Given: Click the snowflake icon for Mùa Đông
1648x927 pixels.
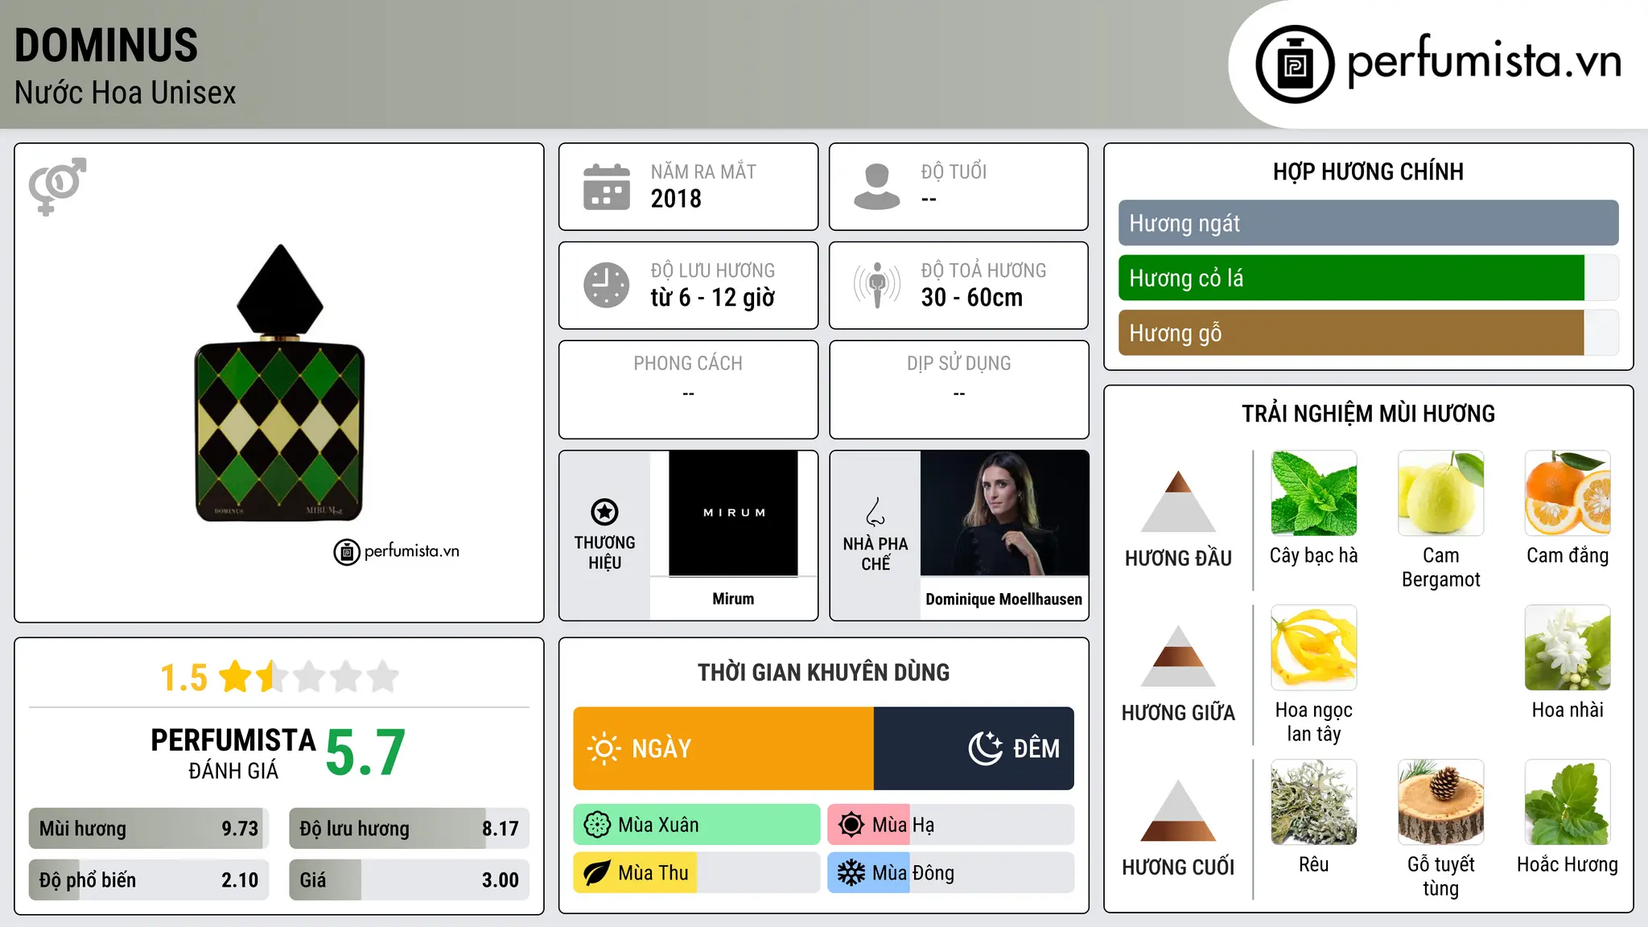Looking at the screenshot, I should pos(851,873).
